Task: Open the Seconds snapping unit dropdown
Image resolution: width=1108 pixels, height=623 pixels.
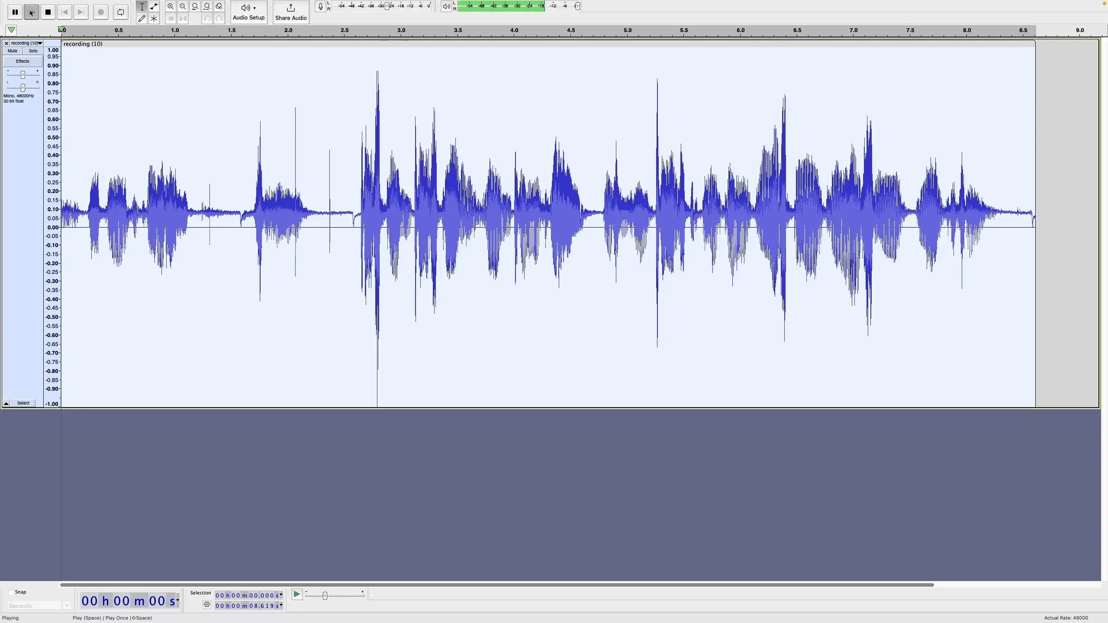Action: 67,605
